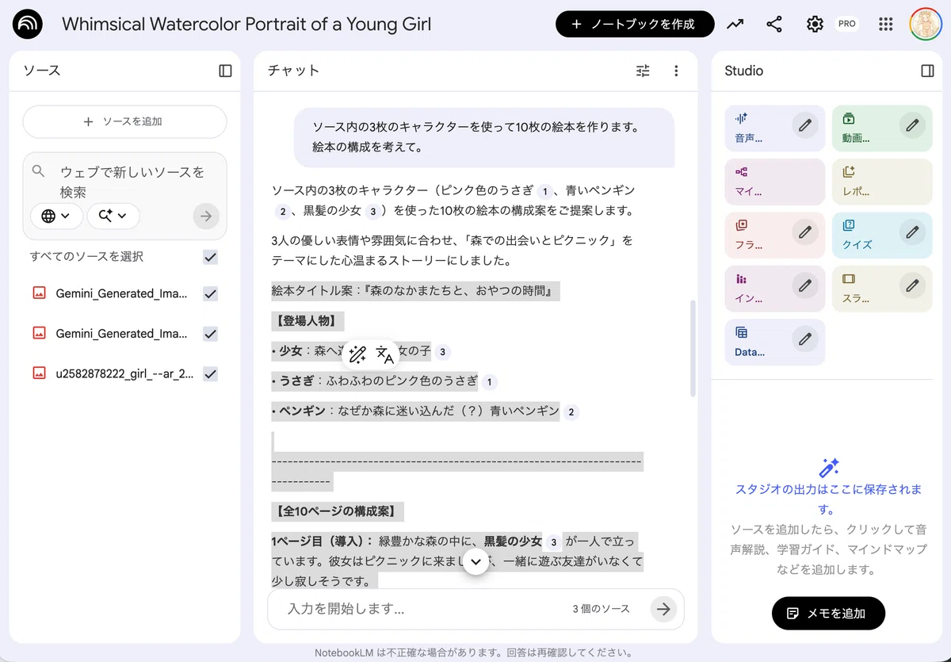The height and width of the screenshot is (662, 951).
Task: Click スタジオの出力はここに保存されます text
Action: coord(828,499)
